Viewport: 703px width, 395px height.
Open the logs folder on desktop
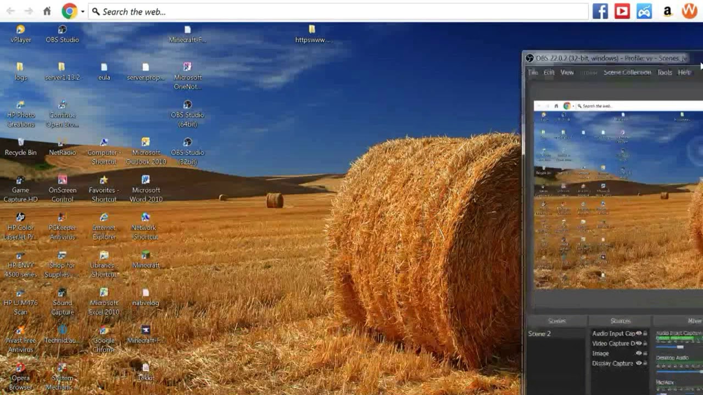[x=20, y=72]
